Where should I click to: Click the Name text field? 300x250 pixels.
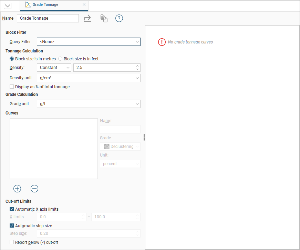(48, 18)
